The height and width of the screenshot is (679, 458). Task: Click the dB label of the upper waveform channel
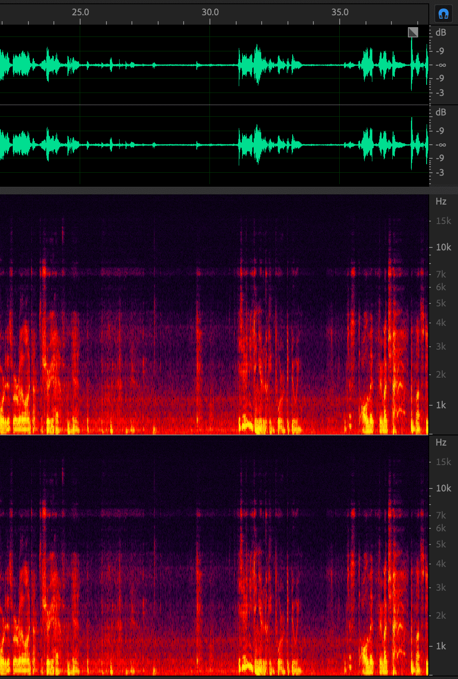(441, 33)
